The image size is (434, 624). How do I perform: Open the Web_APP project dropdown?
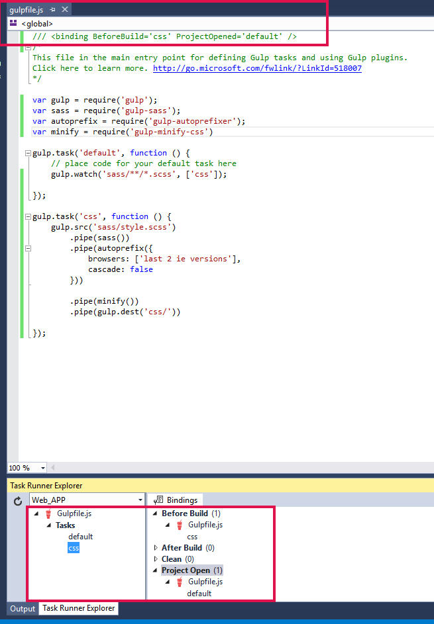coord(140,500)
